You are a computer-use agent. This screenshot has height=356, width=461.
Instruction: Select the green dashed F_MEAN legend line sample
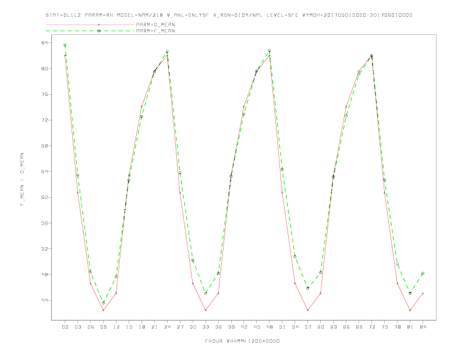pos(90,31)
